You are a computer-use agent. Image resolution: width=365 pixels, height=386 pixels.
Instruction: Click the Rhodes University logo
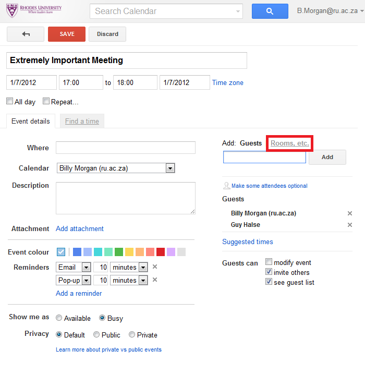[34, 10]
